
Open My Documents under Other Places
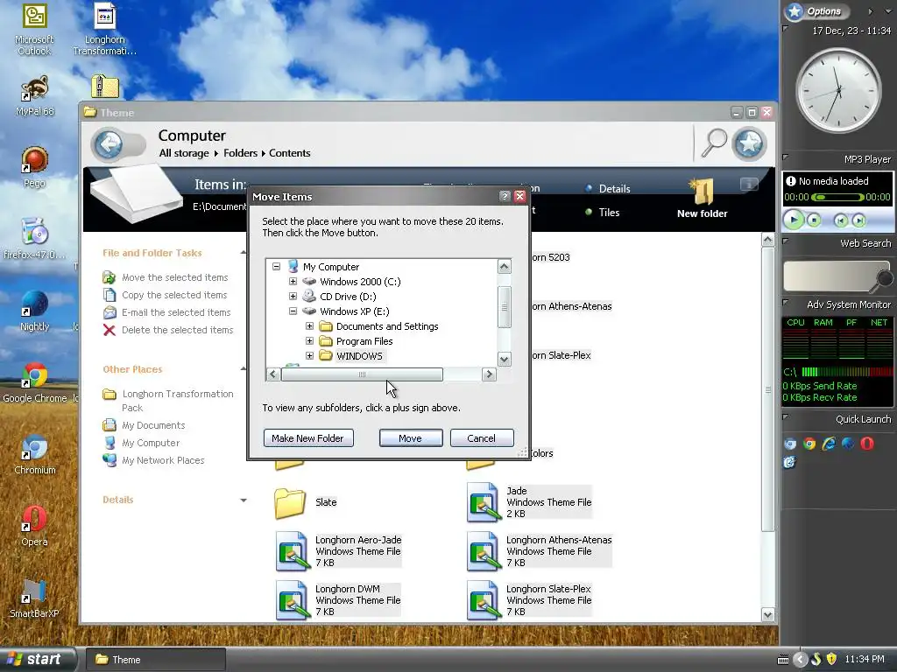[153, 425]
